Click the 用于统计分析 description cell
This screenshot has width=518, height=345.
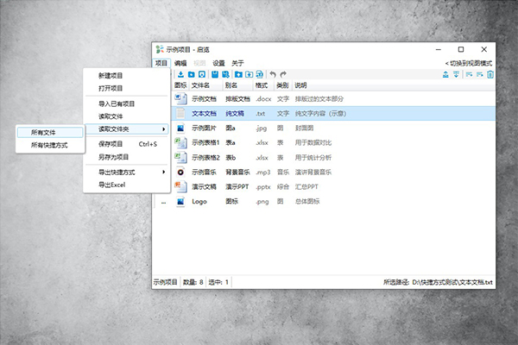(x=313, y=158)
